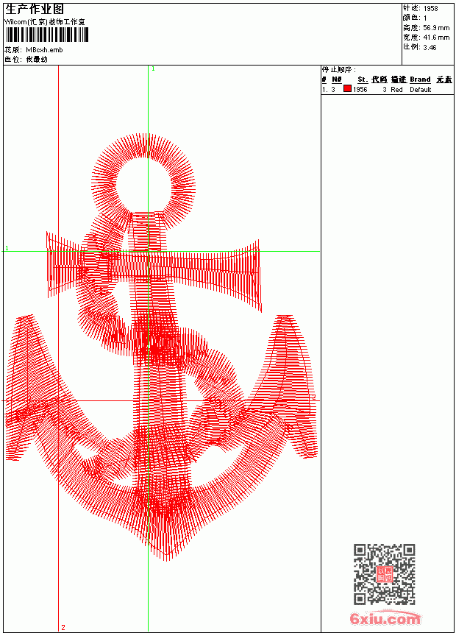Viewport: 456px width, 633px height.
Task: Click the production worksheet title heading
Action: (x=35, y=10)
